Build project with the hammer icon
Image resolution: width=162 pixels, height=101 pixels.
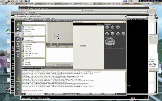pos(18,93)
